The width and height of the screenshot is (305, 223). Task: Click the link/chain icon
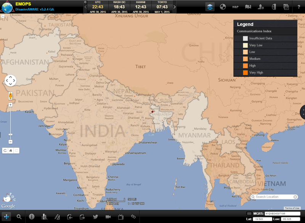(133, 217)
